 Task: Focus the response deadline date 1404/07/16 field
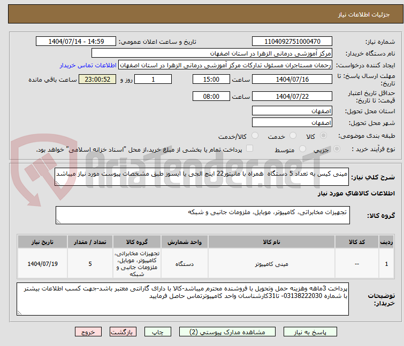[x=292, y=79]
